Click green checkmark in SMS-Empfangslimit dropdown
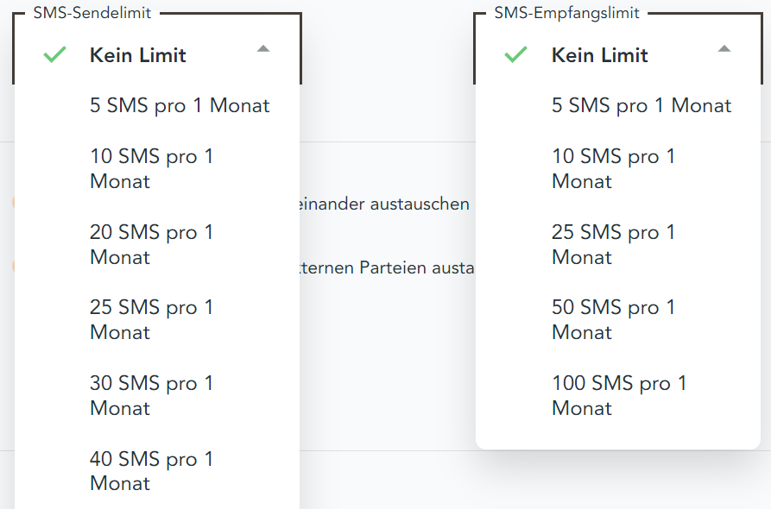771x509 pixels. pyautogui.click(x=515, y=54)
